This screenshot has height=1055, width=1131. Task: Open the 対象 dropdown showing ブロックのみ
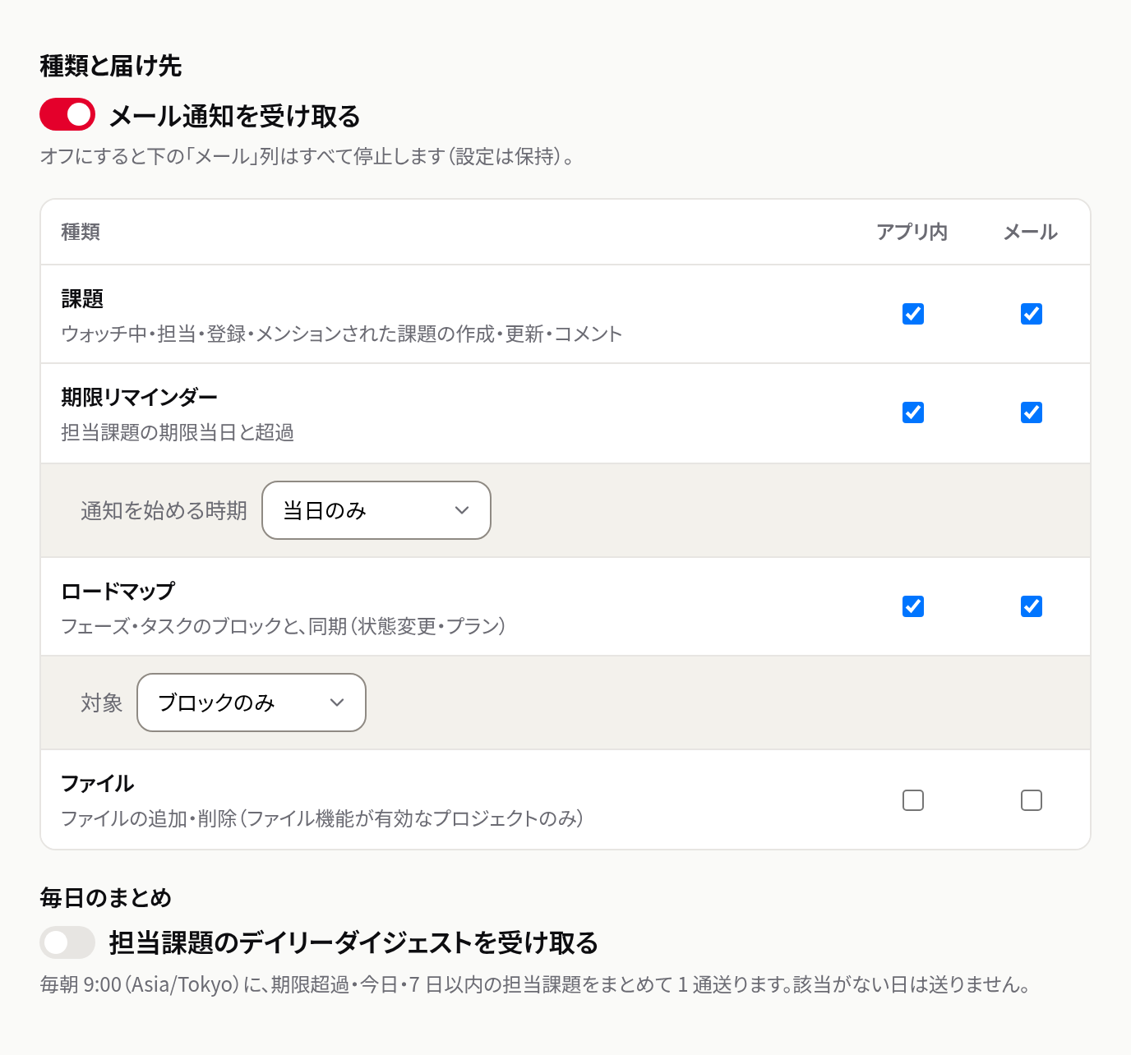pyautogui.click(x=252, y=703)
